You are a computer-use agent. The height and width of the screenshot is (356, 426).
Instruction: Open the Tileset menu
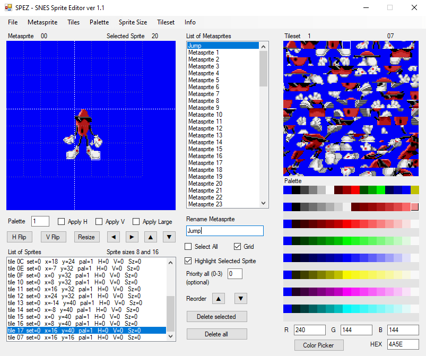166,22
